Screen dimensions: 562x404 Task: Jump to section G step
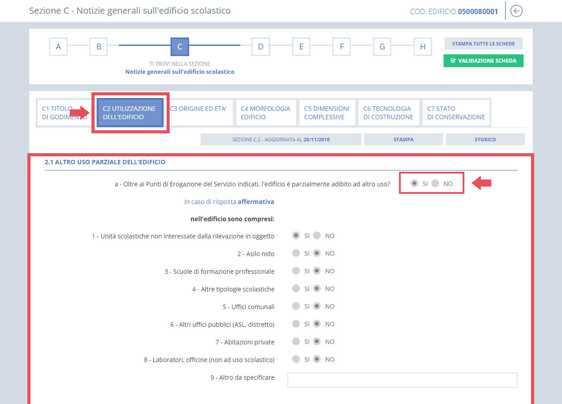[x=382, y=47]
